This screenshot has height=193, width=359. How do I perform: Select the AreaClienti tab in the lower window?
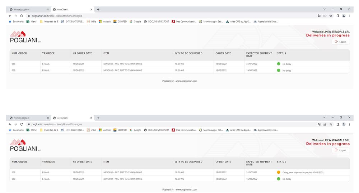click(x=72, y=118)
